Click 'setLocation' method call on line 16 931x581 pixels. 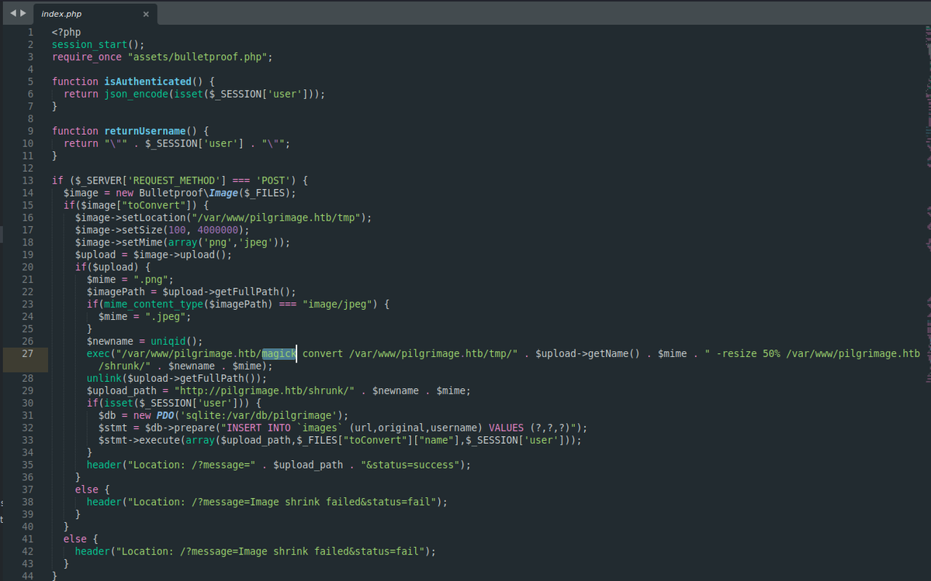151,218
